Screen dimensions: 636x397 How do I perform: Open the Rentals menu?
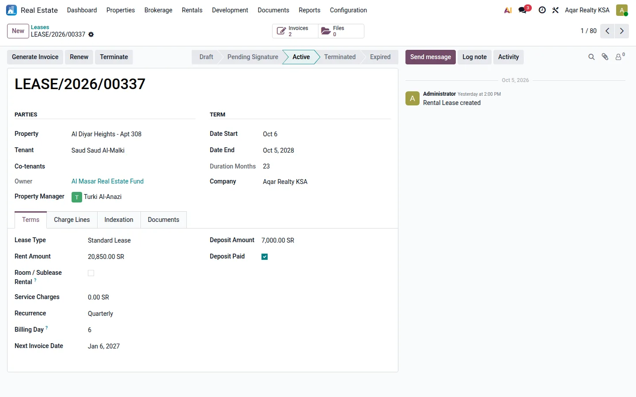pos(192,10)
